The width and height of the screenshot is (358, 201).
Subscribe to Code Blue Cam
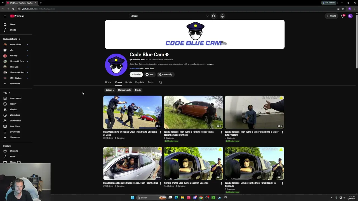point(136,75)
